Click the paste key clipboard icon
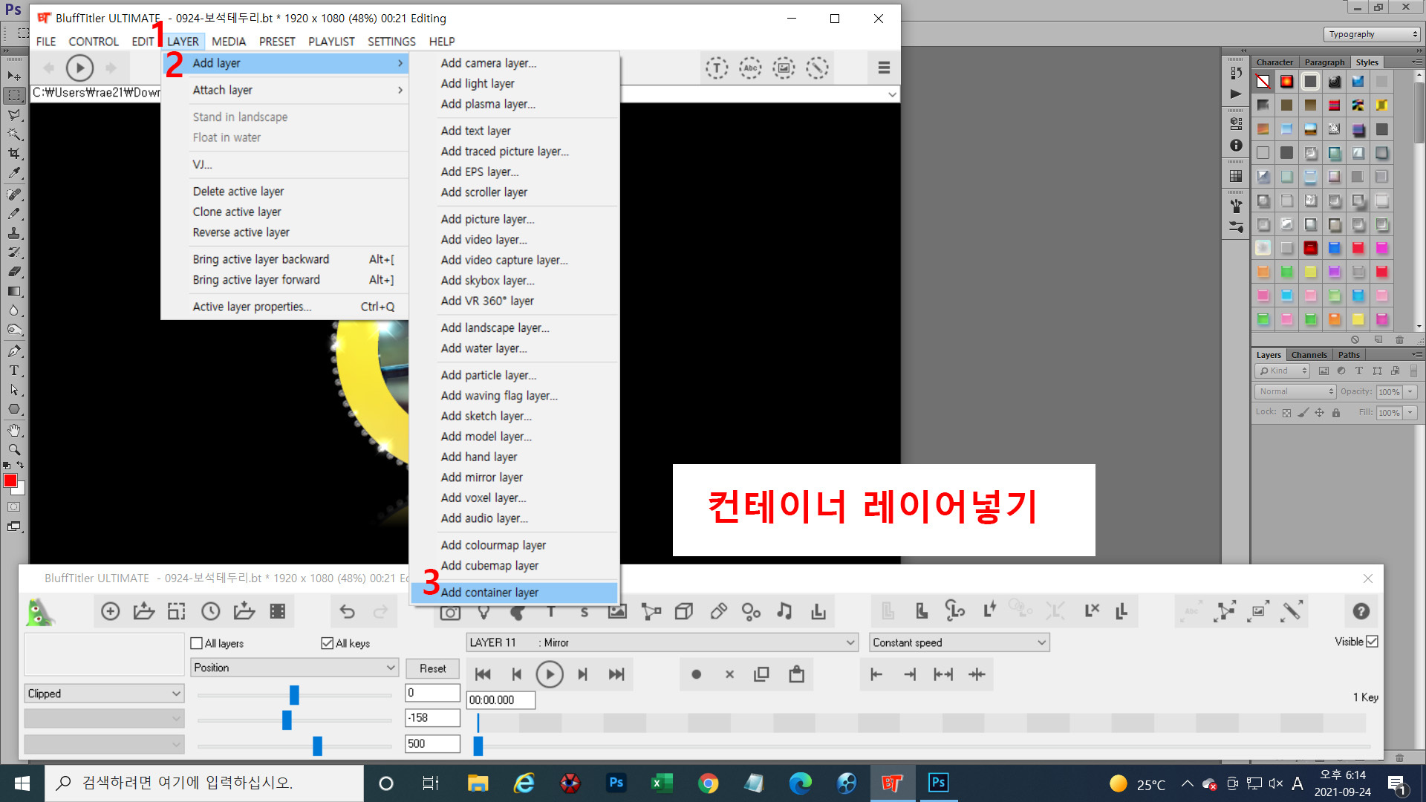The width and height of the screenshot is (1426, 802). click(x=796, y=674)
